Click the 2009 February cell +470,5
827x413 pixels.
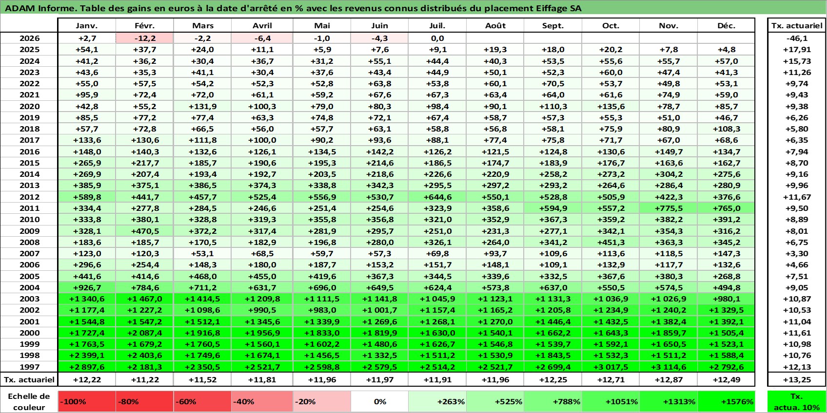(144, 231)
